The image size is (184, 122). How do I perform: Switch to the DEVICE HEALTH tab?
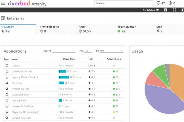(56, 29)
